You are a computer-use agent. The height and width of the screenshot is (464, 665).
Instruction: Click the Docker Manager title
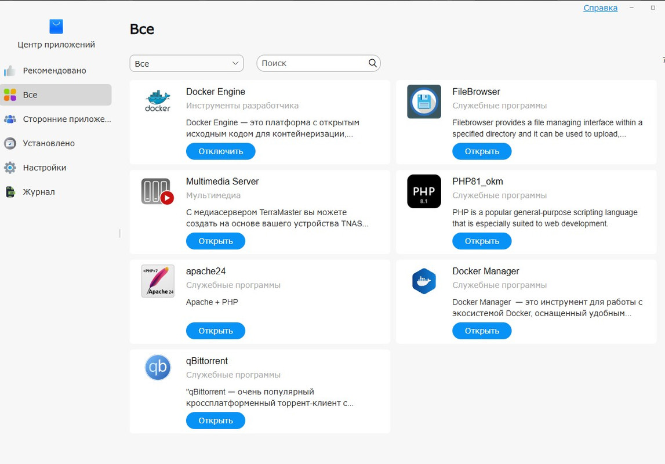pyautogui.click(x=486, y=271)
